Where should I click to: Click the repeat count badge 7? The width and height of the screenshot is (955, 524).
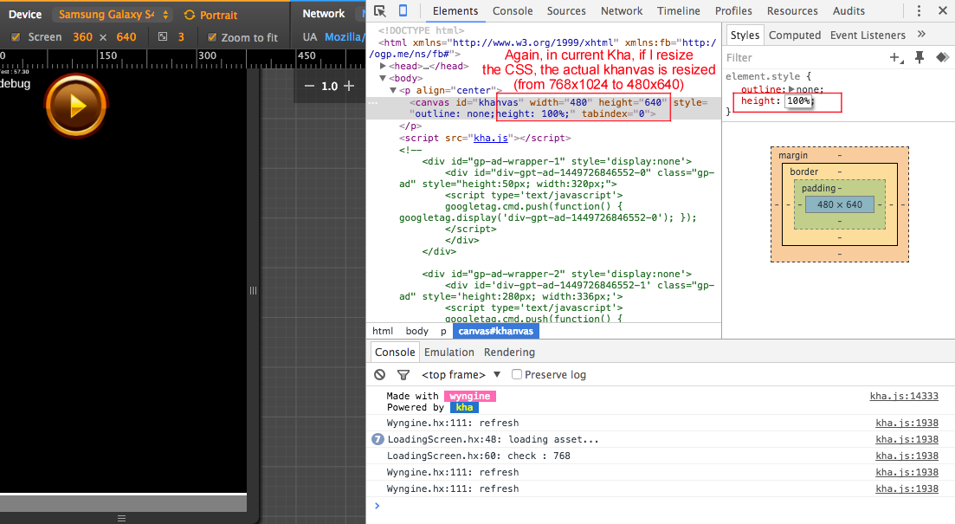(x=377, y=439)
